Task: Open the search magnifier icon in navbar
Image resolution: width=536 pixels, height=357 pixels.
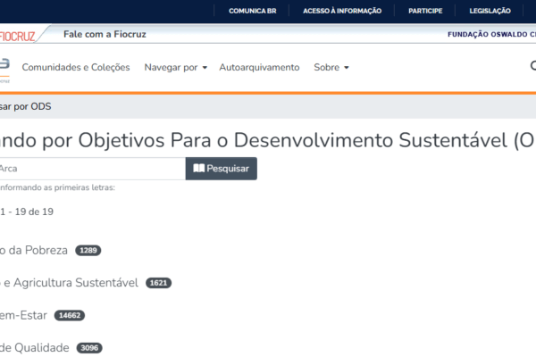Action: (x=532, y=67)
